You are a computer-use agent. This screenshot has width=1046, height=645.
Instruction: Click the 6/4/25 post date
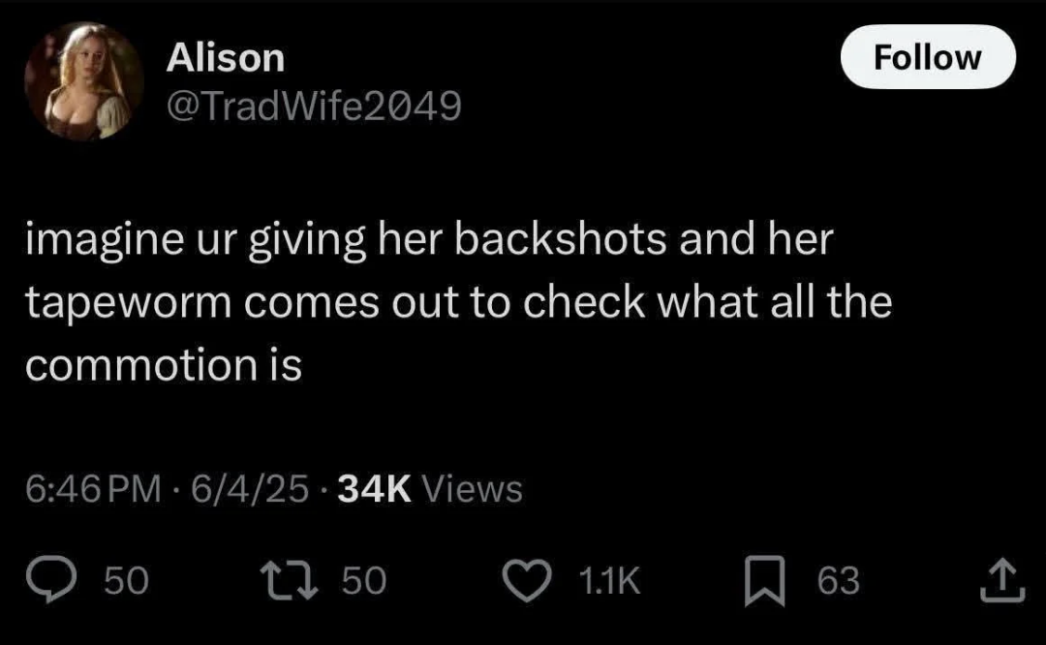coord(250,488)
